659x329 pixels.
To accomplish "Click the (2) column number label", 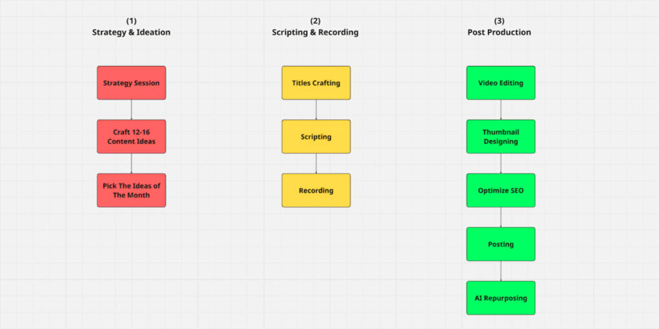I will [315, 21].
